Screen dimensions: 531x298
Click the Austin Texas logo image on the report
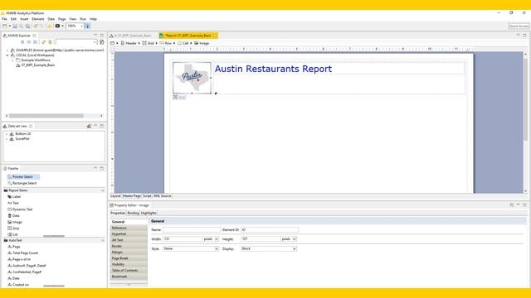click(192, 78)
